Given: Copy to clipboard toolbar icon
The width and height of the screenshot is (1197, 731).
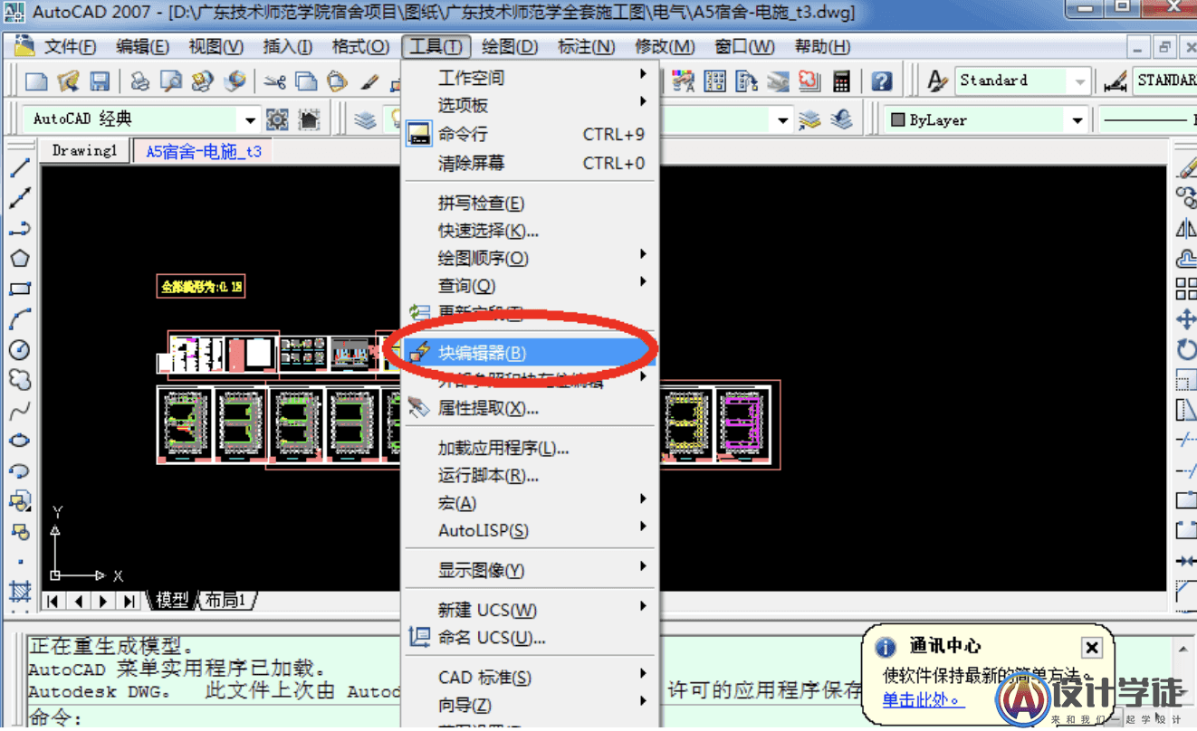Looking at the screenshot, I should pos(307,81).
